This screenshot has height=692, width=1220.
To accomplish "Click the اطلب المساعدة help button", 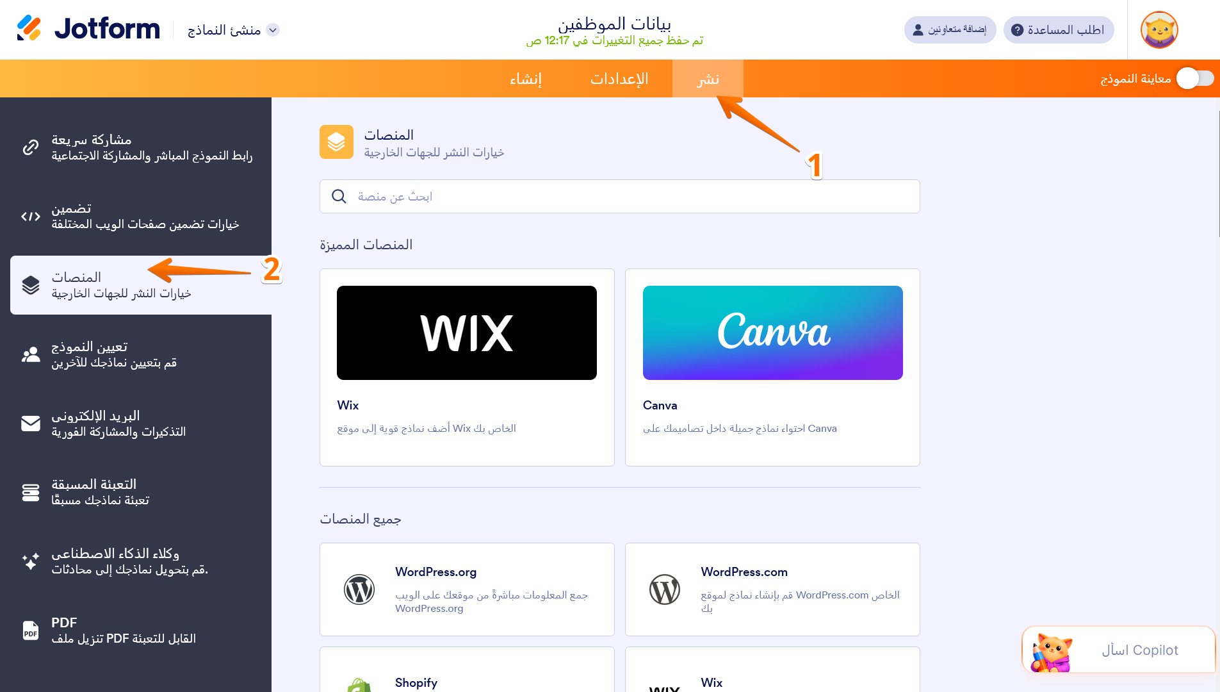I will pyautogui.click(x=1059, y=30).
